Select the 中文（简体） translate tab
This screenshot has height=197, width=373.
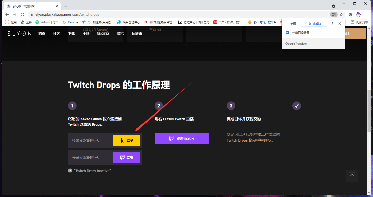coord(314,24)
